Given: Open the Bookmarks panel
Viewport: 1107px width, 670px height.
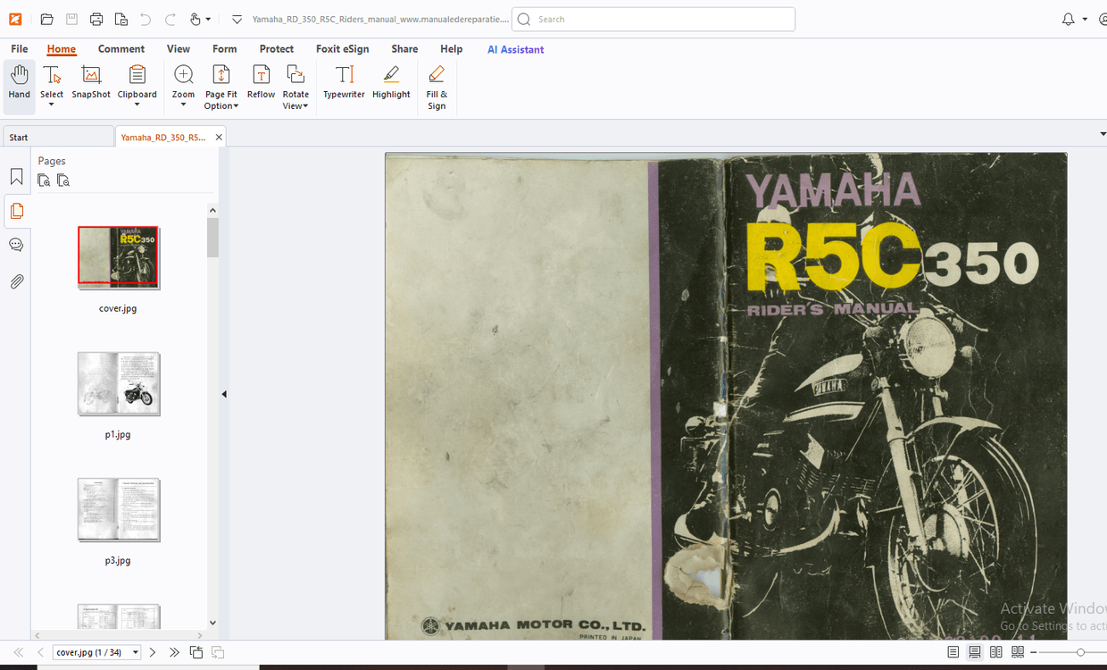Looking at the screenshot, I should pyautogui.click(x=16, y=177).
